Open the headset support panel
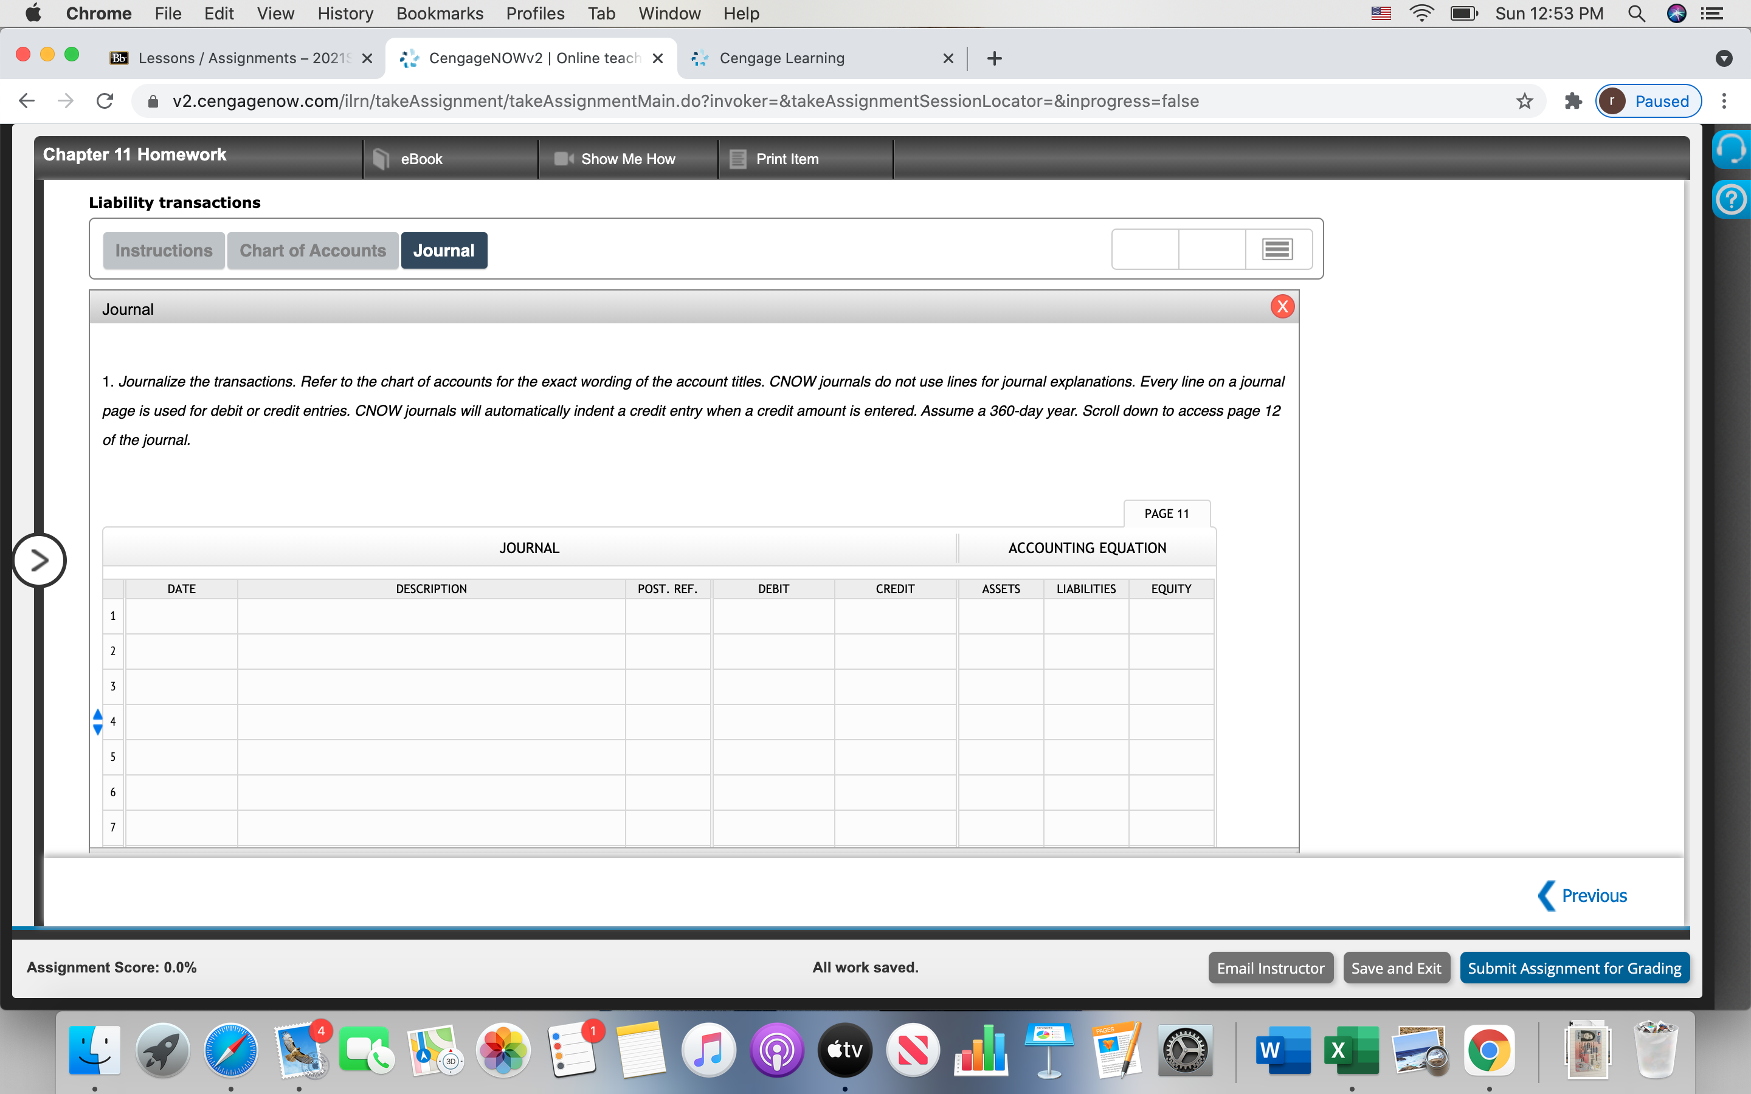This screenshot has width=1751, height=1094. (x=1732, y=148)
